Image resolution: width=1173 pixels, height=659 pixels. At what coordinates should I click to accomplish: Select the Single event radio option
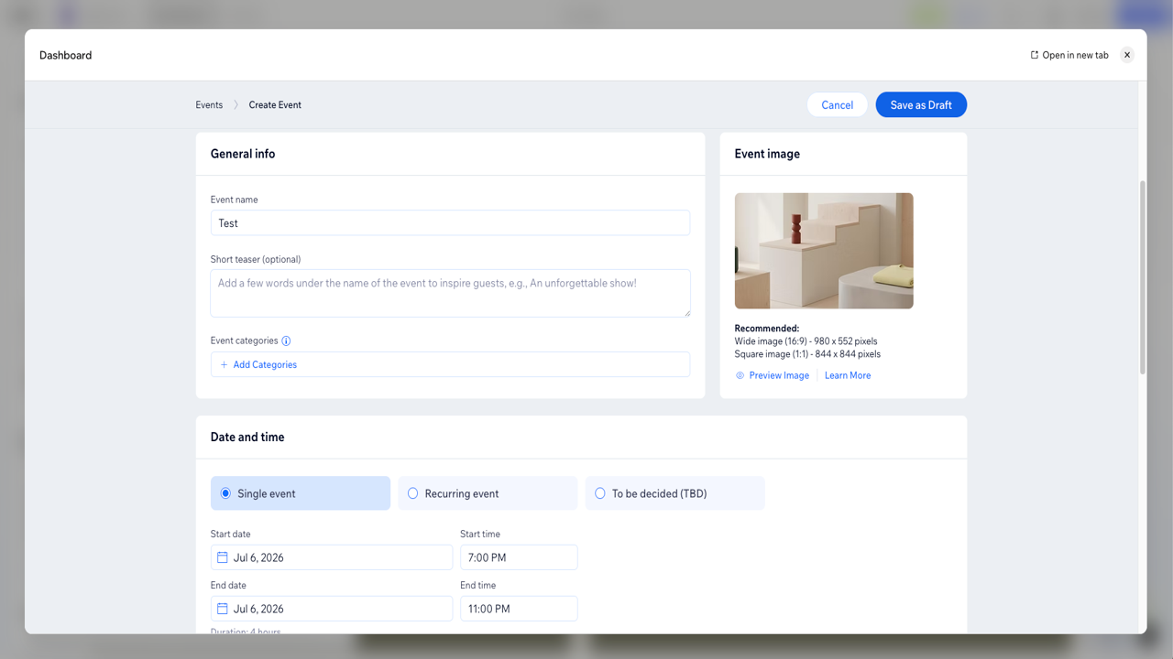pyautogui.click(x=301, y=493)
